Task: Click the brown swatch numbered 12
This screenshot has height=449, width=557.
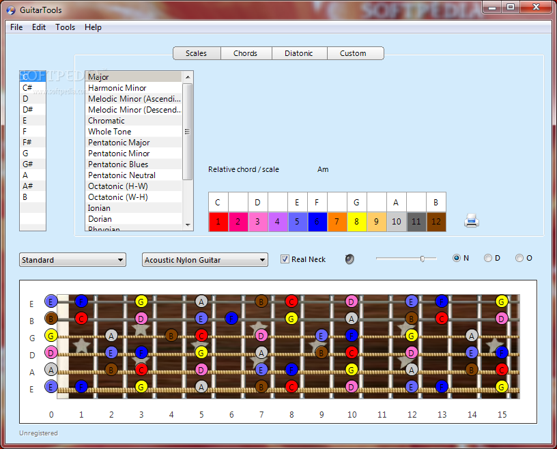Action: (x=436, y=222)
